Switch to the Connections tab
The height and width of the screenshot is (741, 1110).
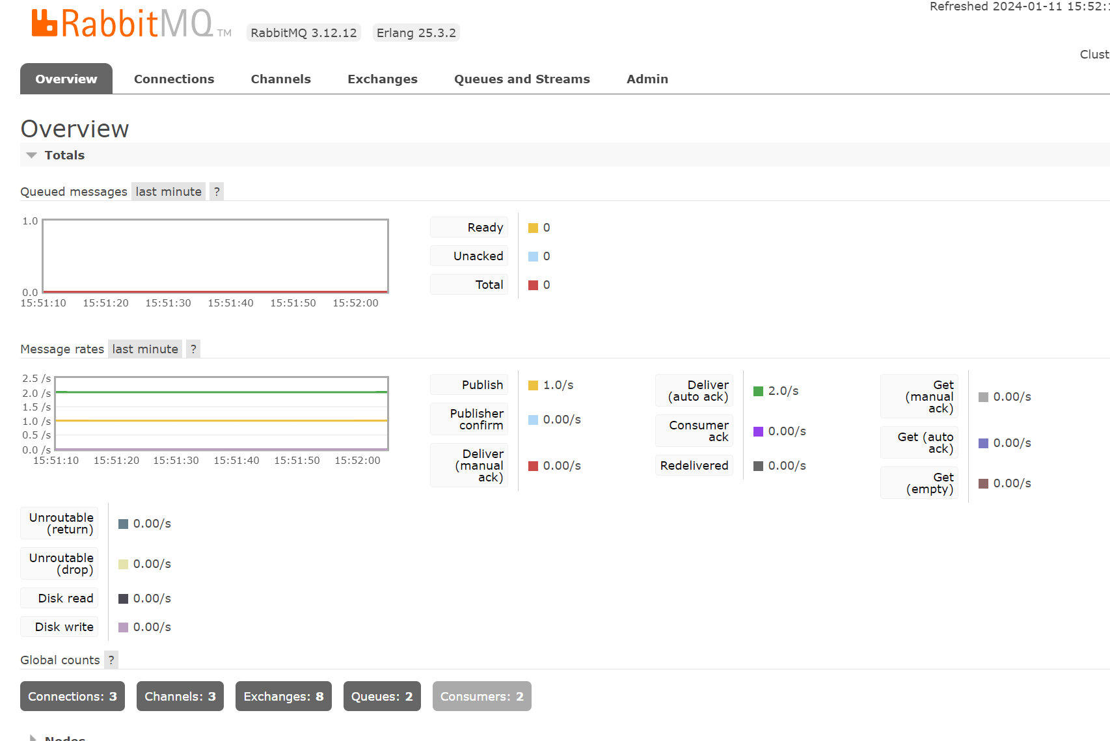174,79
